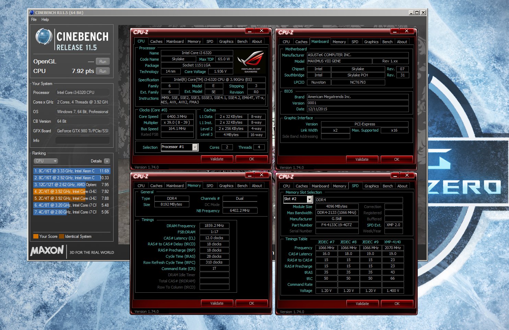
Task: Open Bench tab in top-left CPU-Z window
Action: coord(242,41)
